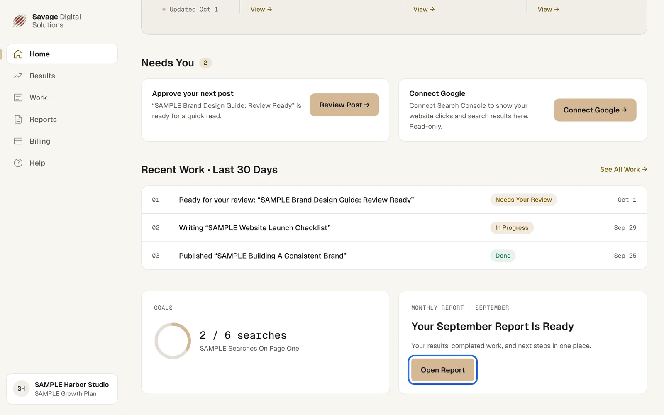Image resolution: width=664 pixels, height=415 pixels.
Task: Click the Connect Google button
Action: (x=595, y=110)
